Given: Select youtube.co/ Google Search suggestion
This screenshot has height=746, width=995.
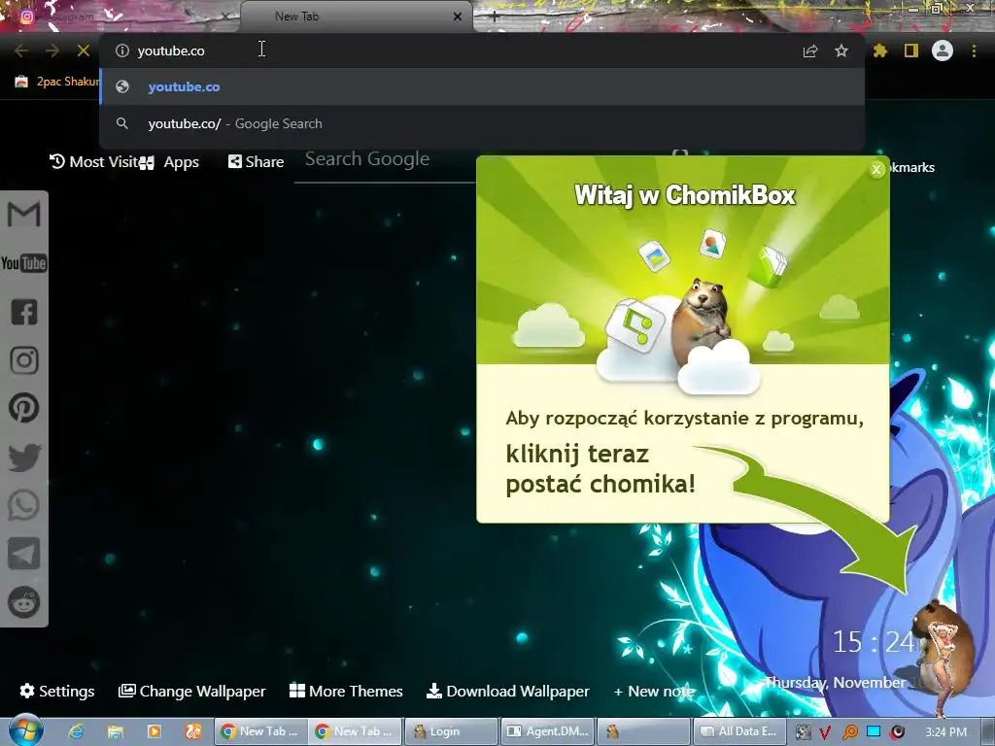Looking at the screenshot, I should pos(482,123).
